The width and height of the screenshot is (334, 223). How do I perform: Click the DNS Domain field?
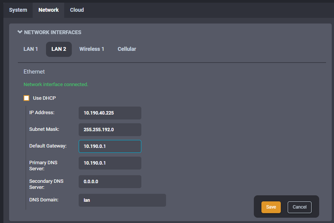pos(122,200)
